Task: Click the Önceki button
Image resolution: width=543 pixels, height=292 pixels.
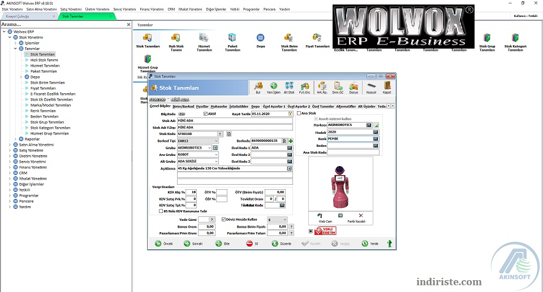Action: click(164, 243)
